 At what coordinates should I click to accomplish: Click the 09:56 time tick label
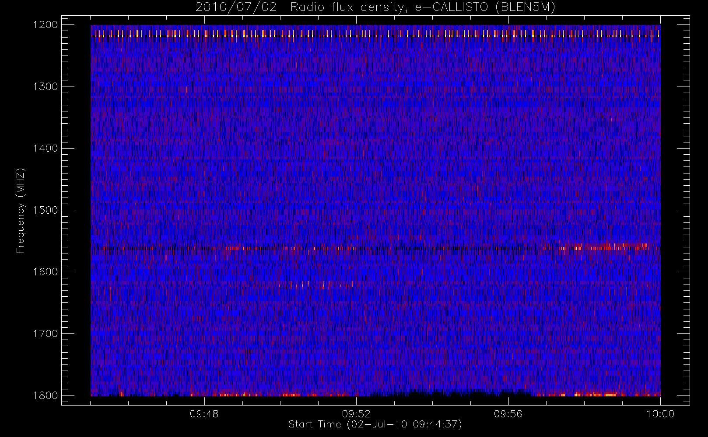point(508,414)
